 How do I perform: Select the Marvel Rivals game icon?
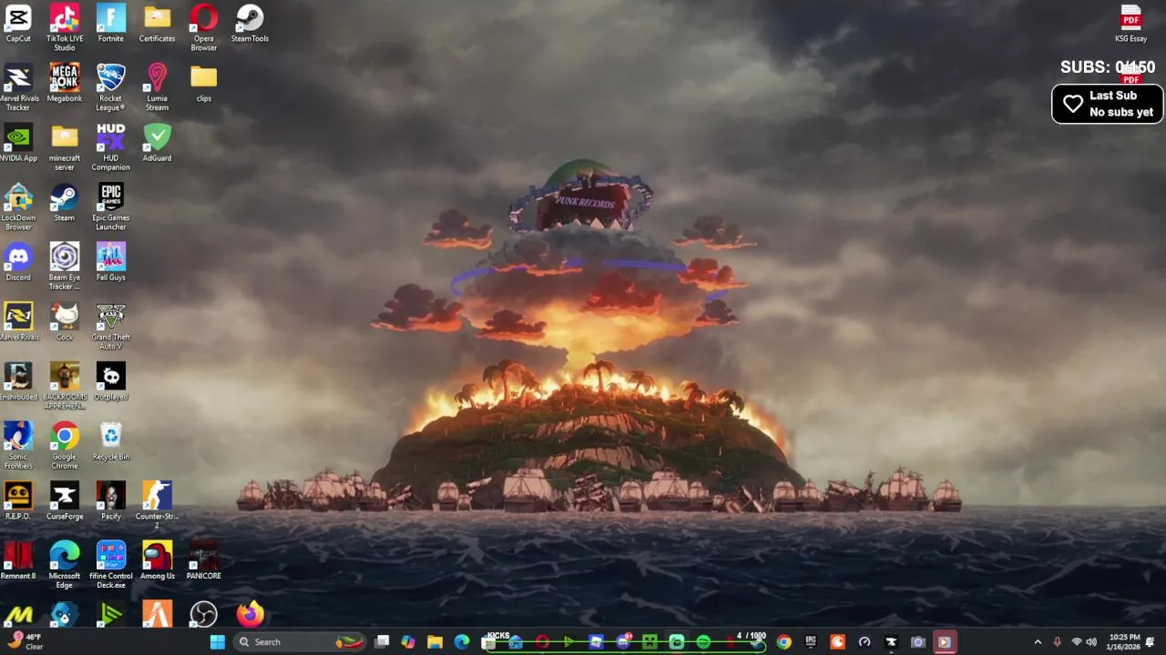click(x=18, y=322)
